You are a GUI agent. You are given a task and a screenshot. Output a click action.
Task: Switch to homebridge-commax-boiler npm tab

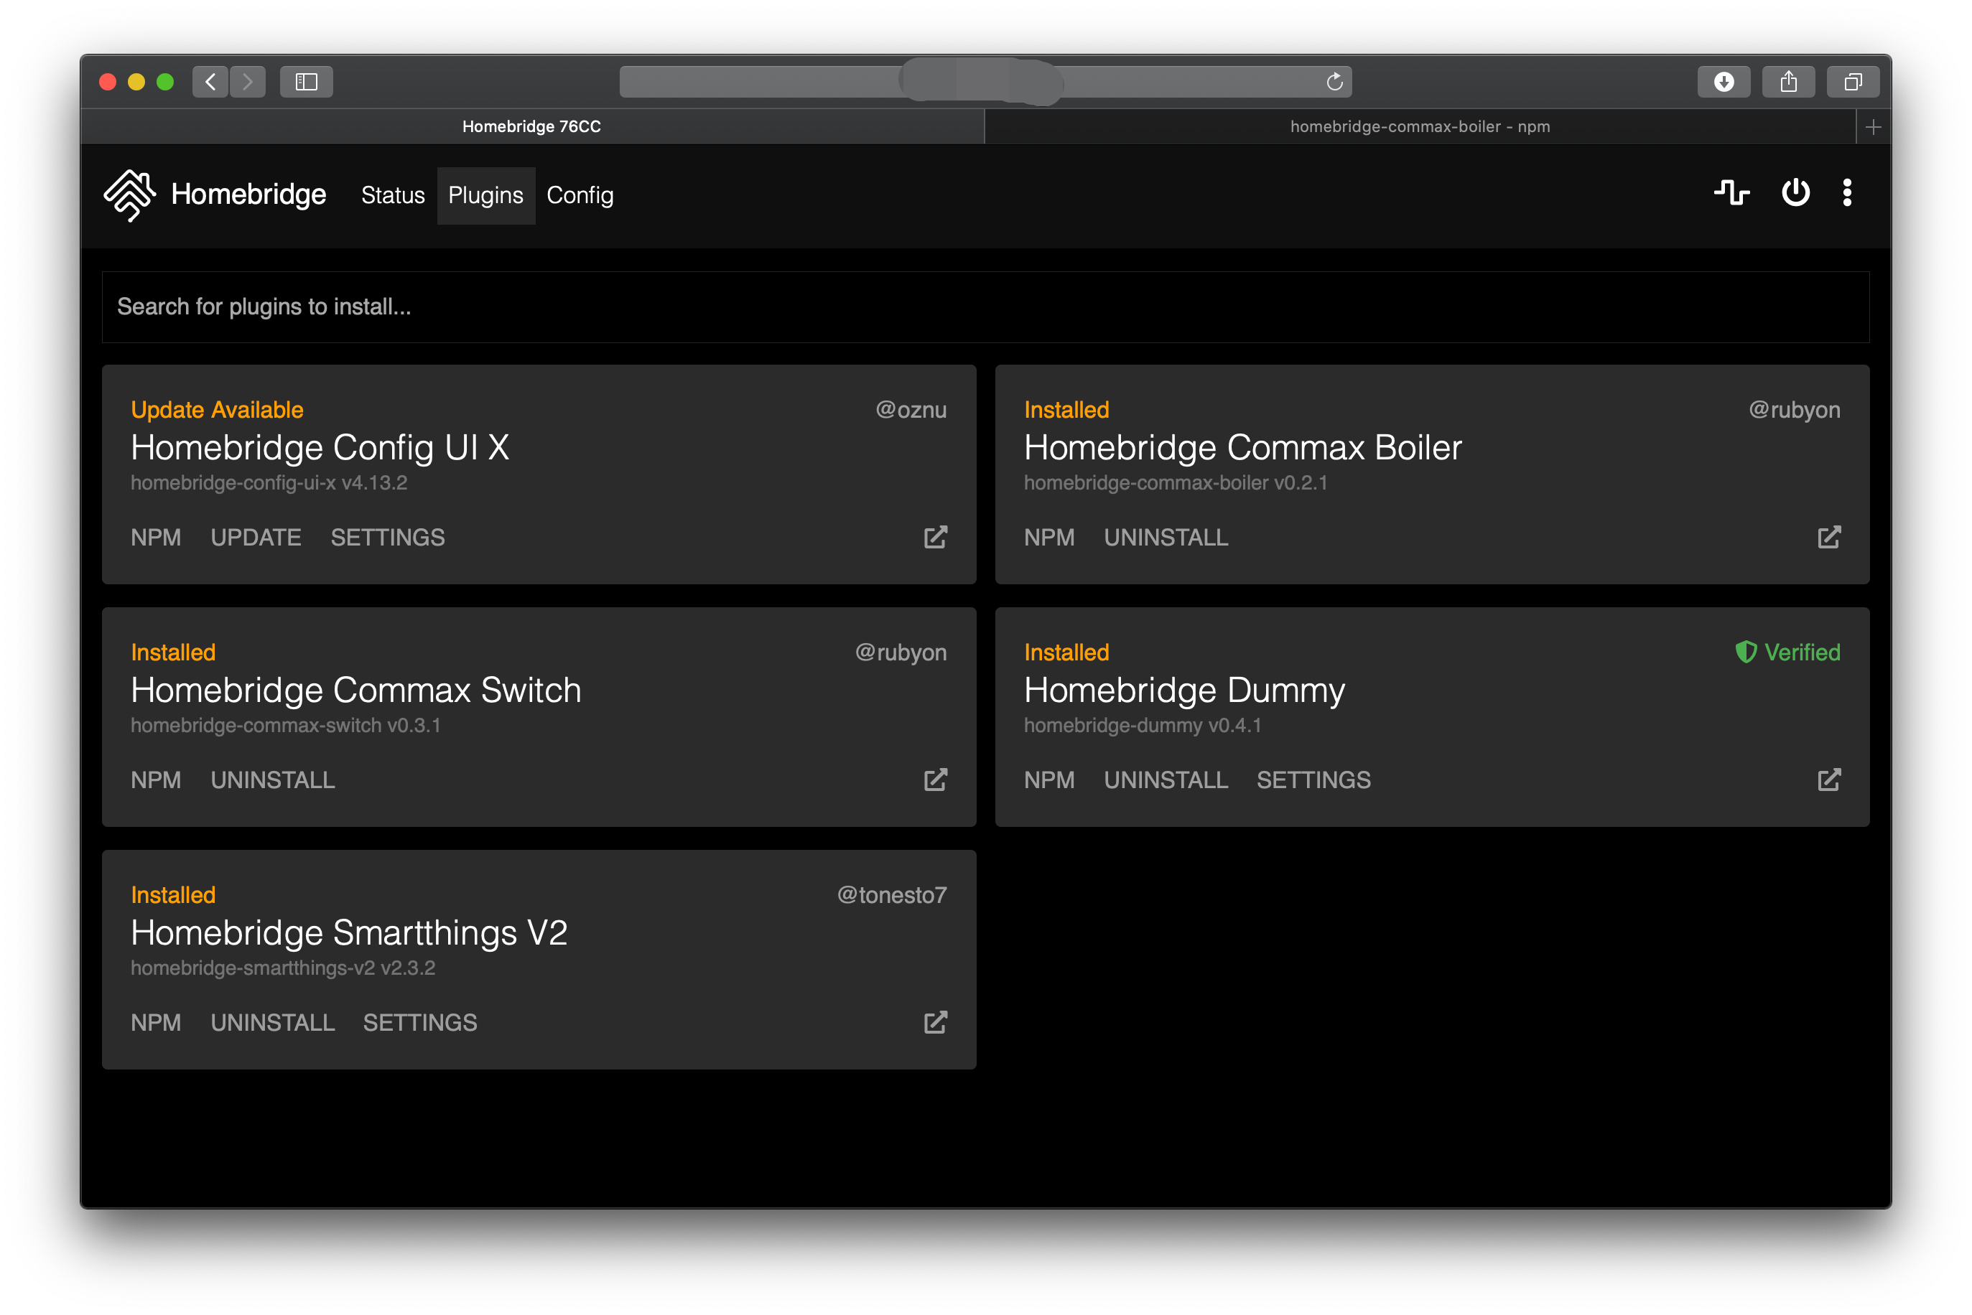(1419, 126)
